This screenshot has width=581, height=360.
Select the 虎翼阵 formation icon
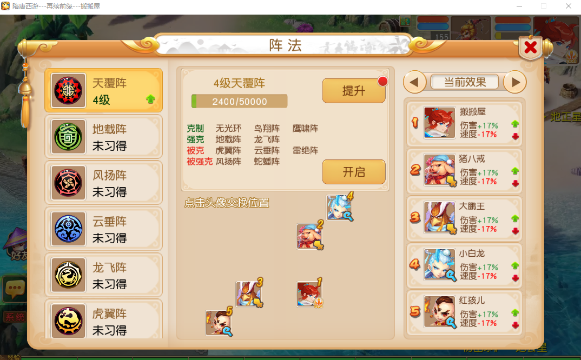click(x=68, y=321)
